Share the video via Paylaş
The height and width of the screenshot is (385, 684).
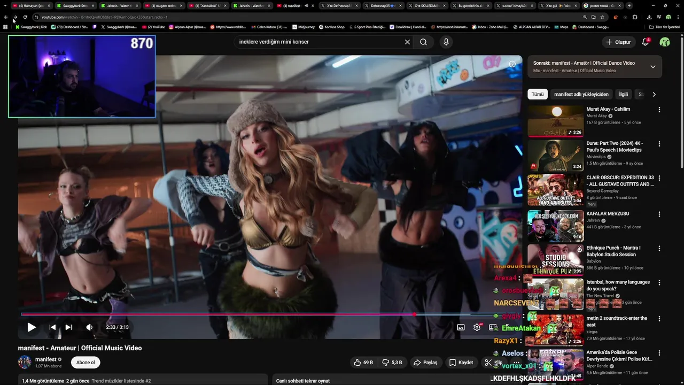click(x=425, y=363)
